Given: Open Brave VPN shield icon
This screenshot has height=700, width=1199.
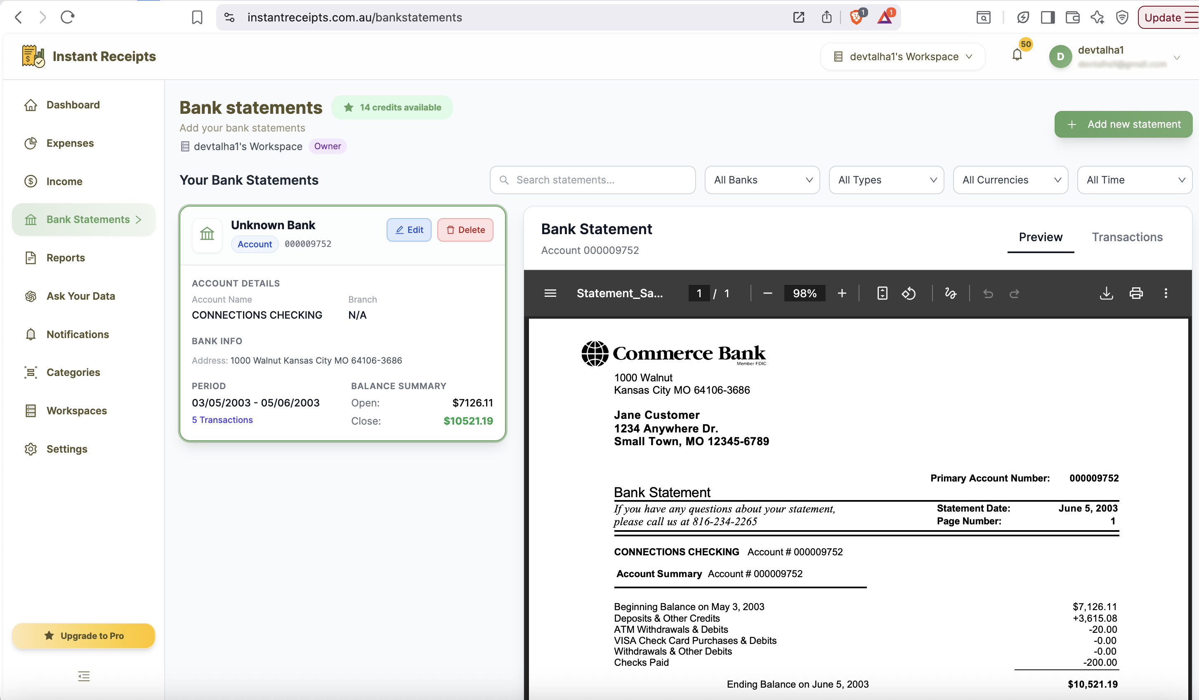Looking at the screenshot, I should 1122,18.
